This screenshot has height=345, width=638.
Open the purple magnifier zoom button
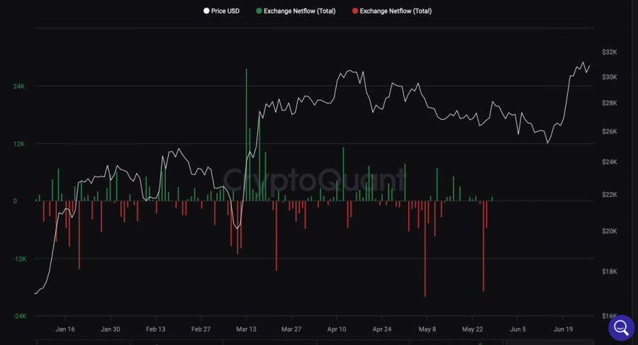click(621, 327)
